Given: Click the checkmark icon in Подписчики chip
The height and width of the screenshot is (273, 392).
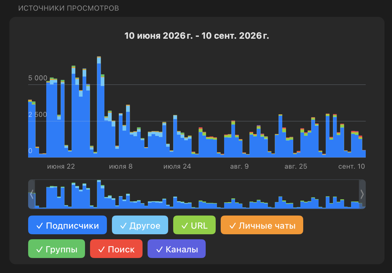Looking at the screenshot, I should pos(40,226).
